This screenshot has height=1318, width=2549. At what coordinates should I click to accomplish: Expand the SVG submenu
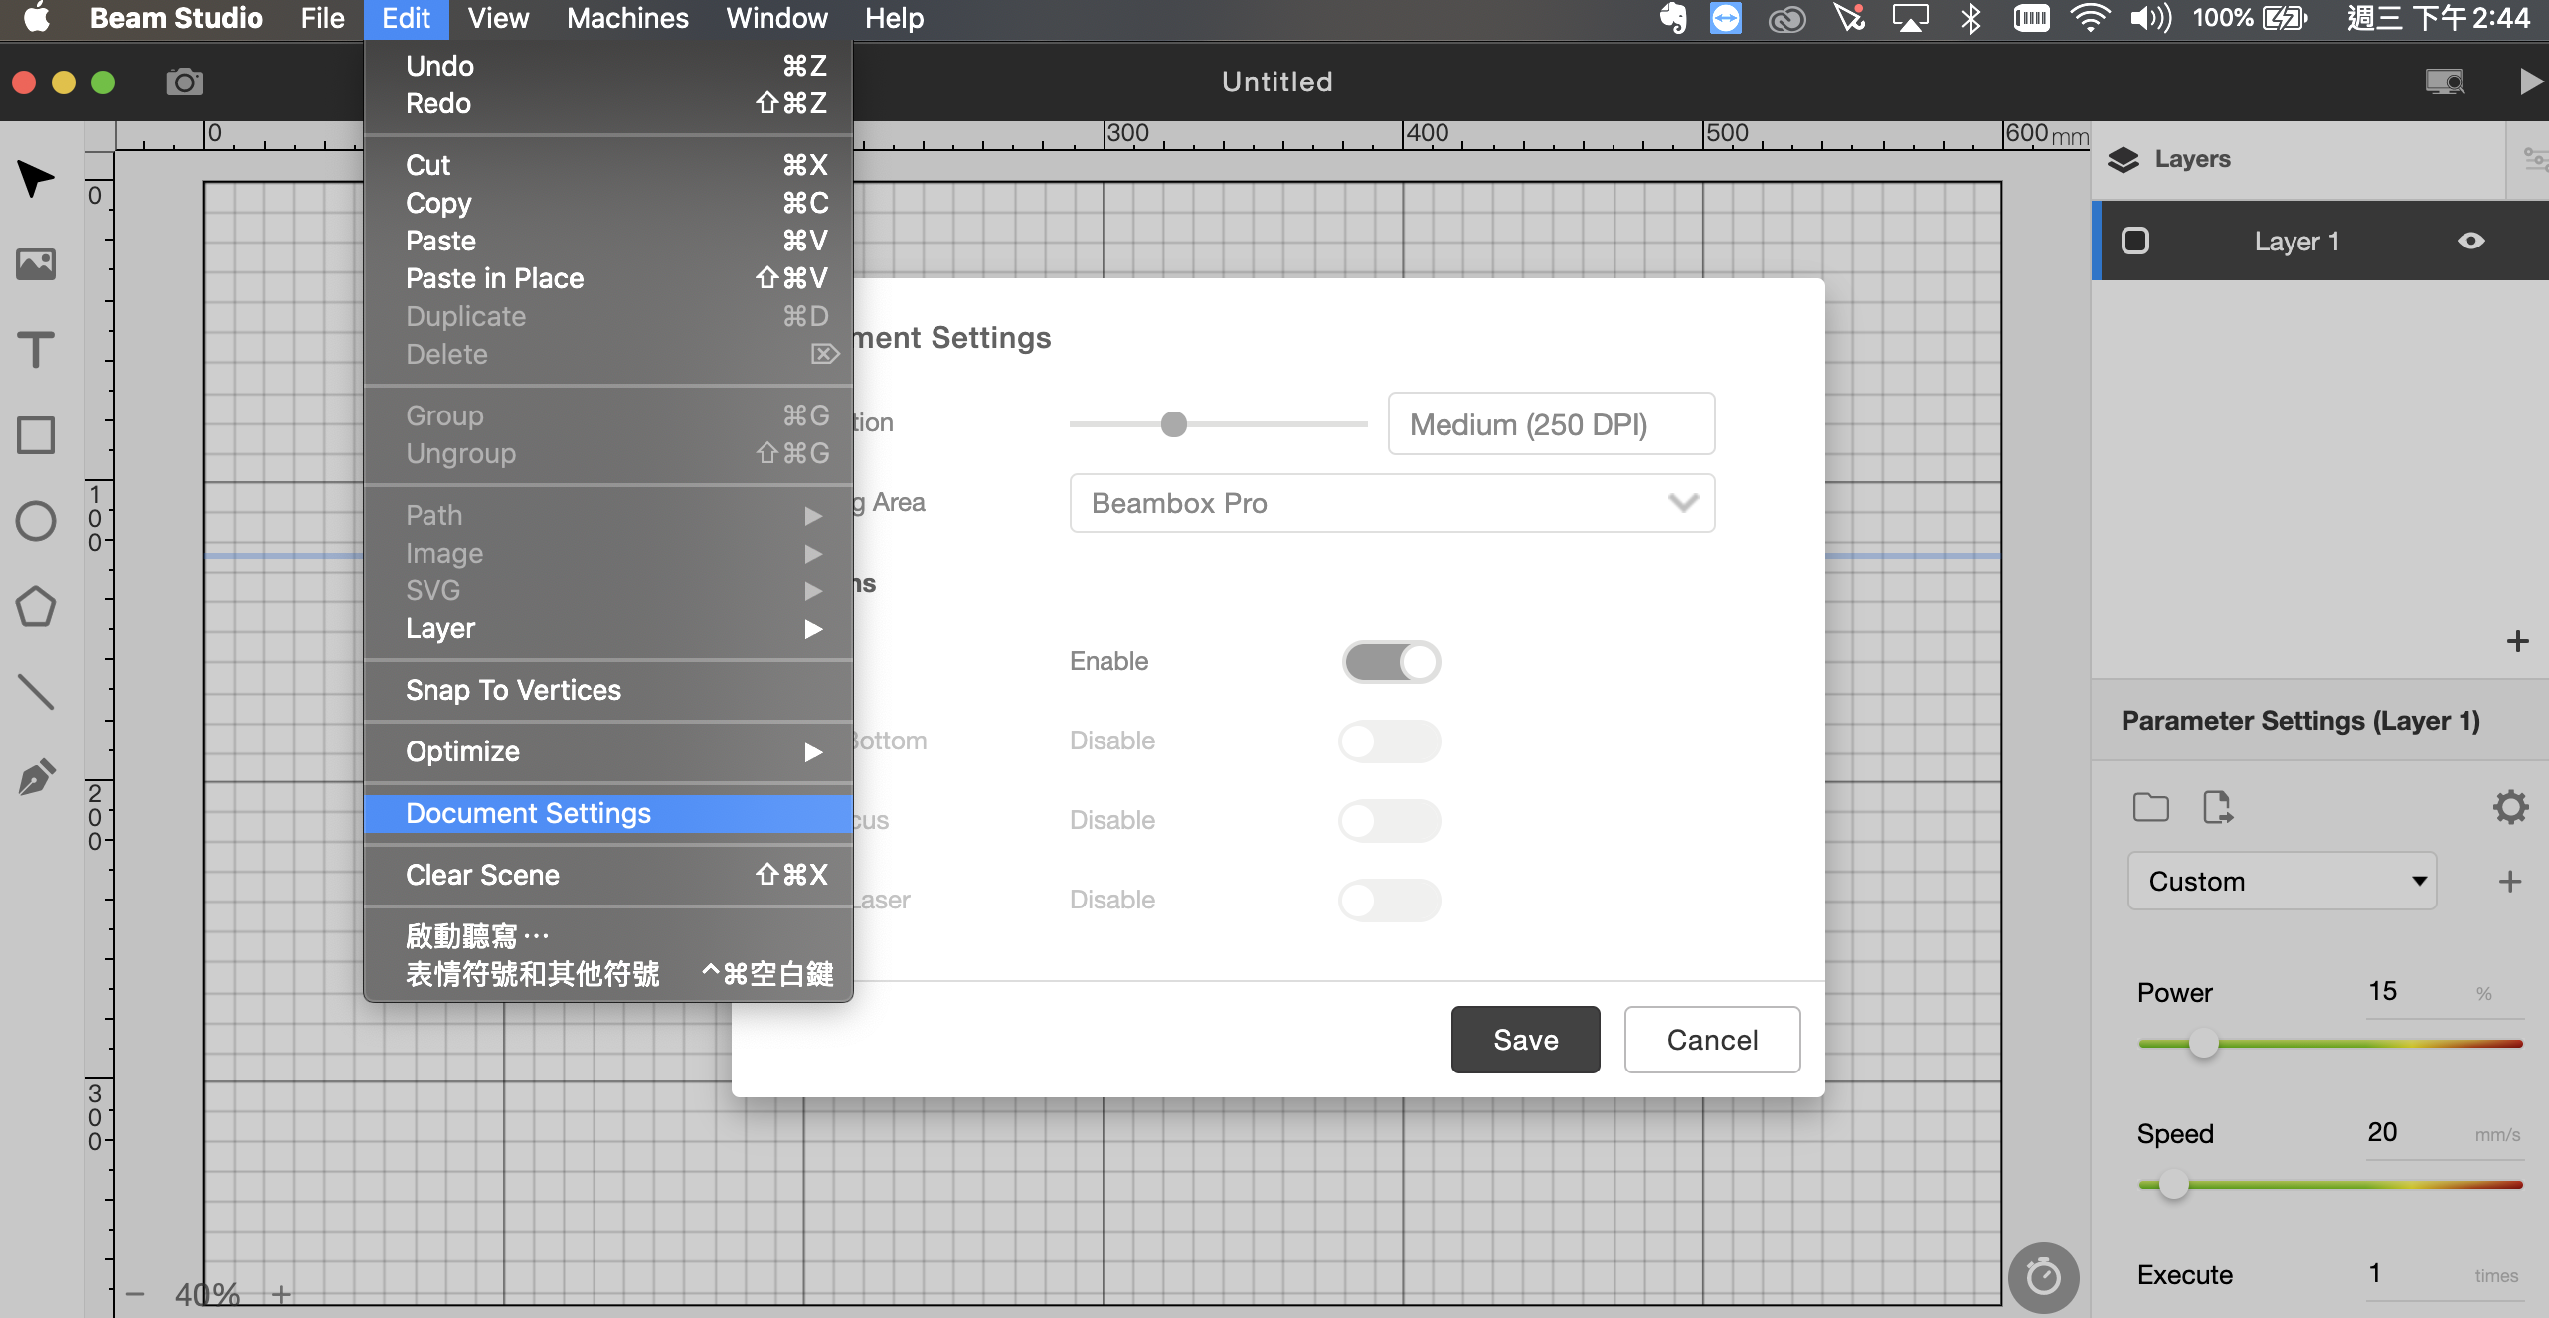(x=608, y=590)
